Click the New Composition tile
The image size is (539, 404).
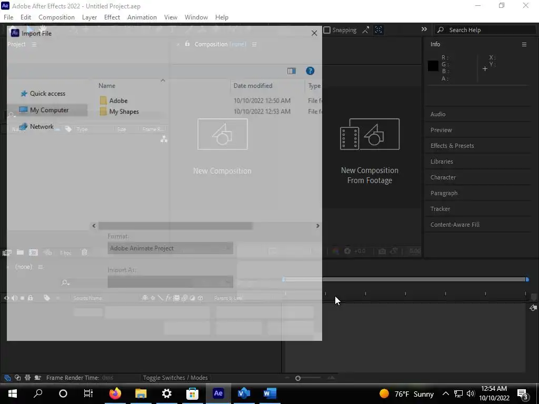click(223, 146)
